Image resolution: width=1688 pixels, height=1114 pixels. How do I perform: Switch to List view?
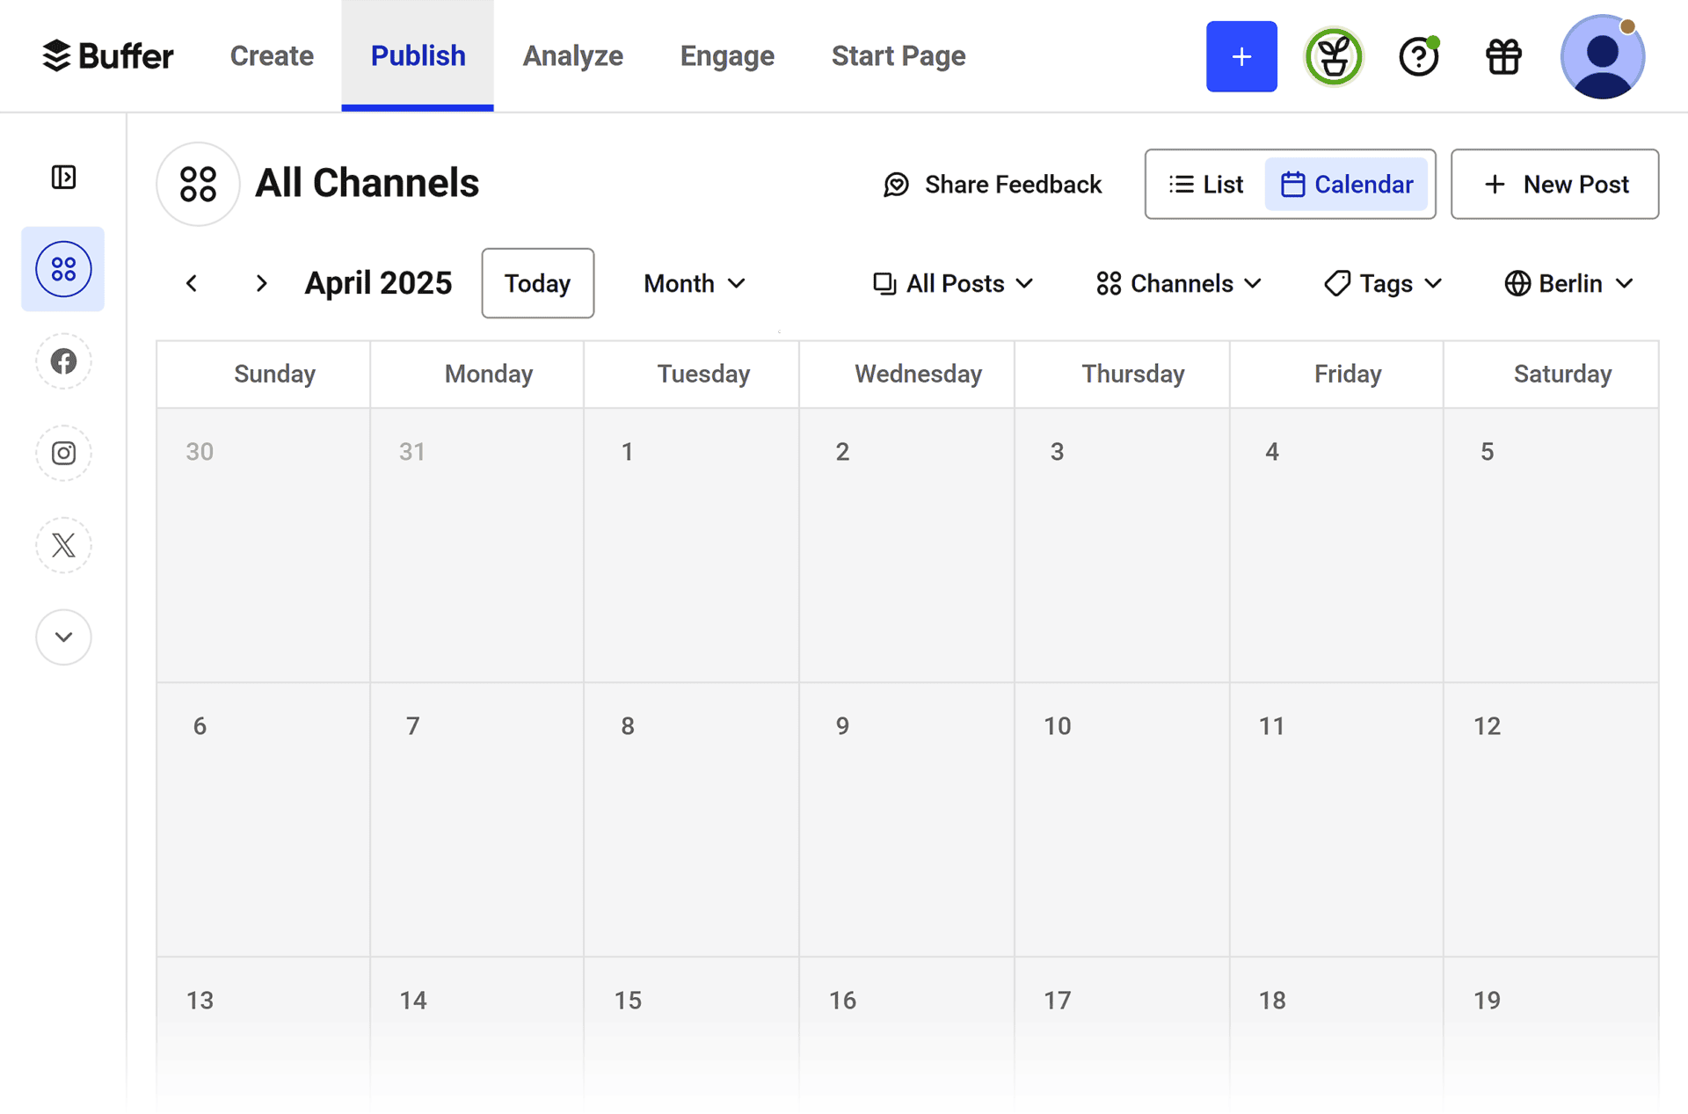coord(1205,184)
